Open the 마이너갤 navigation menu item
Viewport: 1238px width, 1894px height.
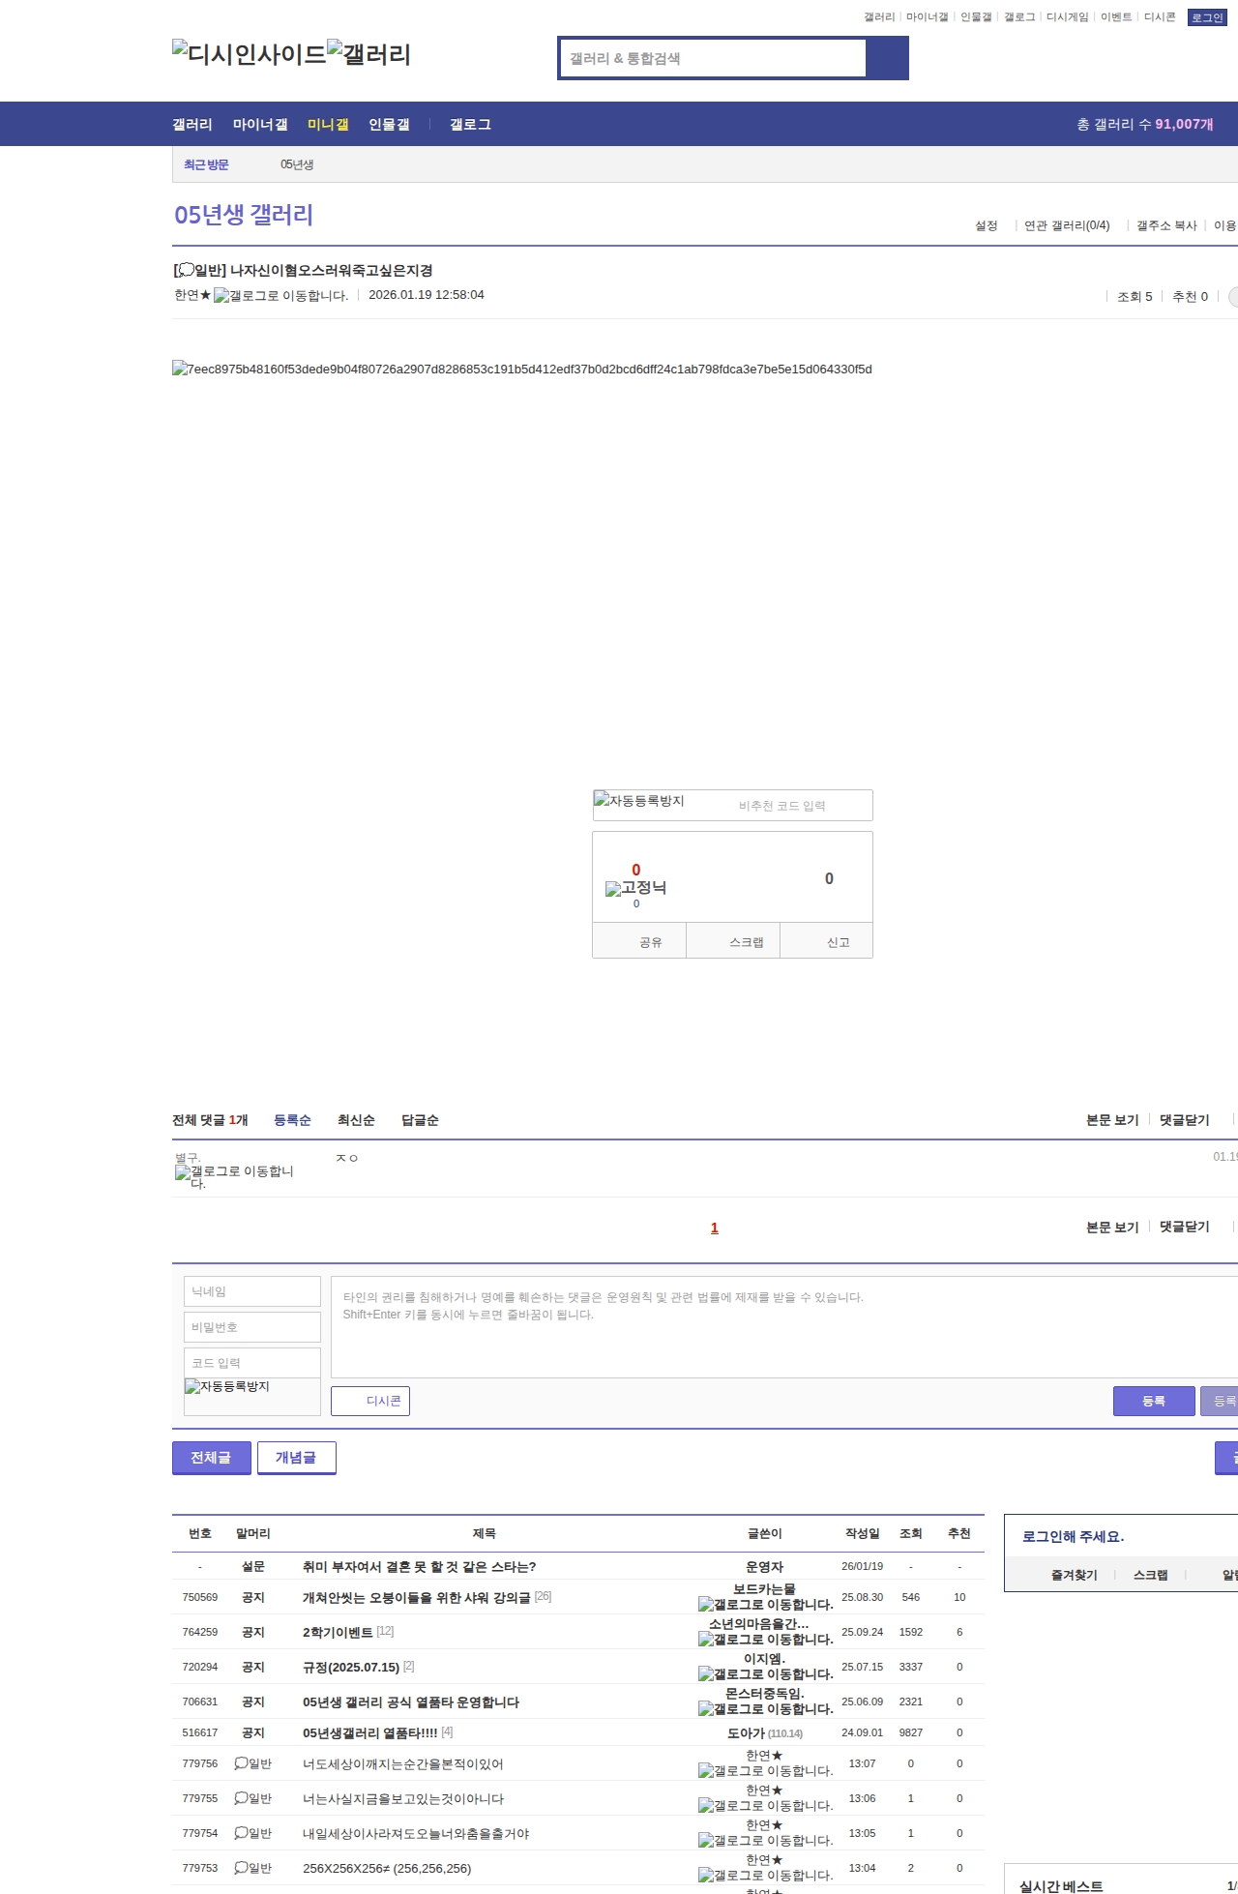tap(260, 125)
